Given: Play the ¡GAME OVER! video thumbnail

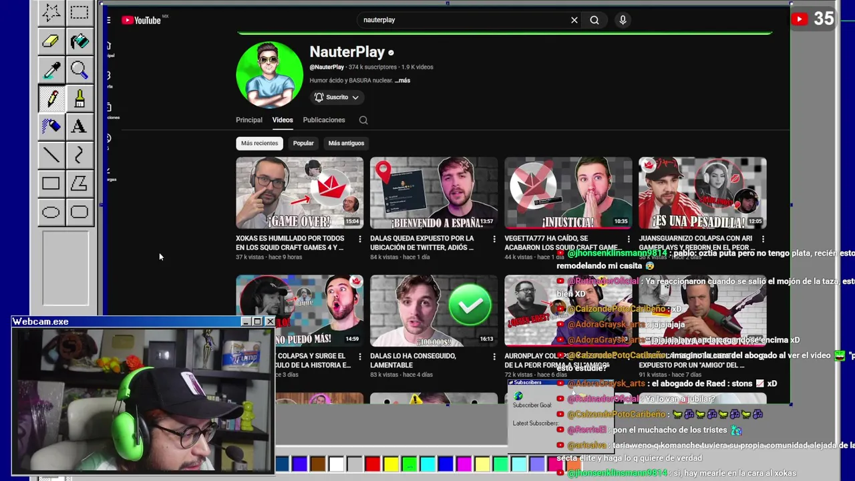Looking at the screenshot, I should [x=299, y=193].
